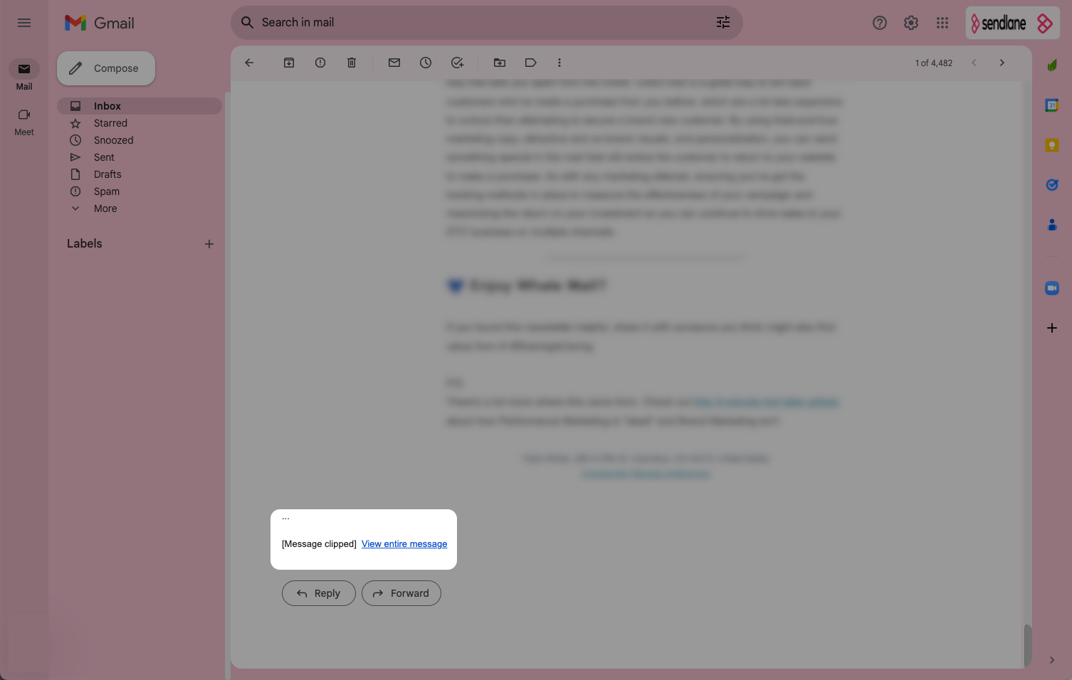Create a new label with plus icon
1072x680 pixels.
point(209,244)
